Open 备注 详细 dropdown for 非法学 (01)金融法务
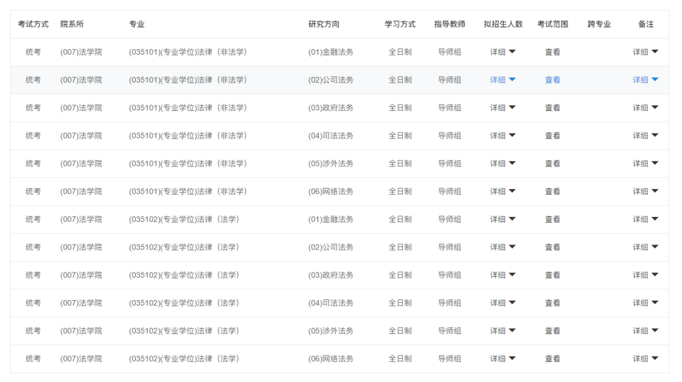 pos(645,52)
